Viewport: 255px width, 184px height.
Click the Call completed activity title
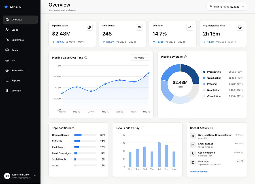pyautogui.click(x=207, y=152)
